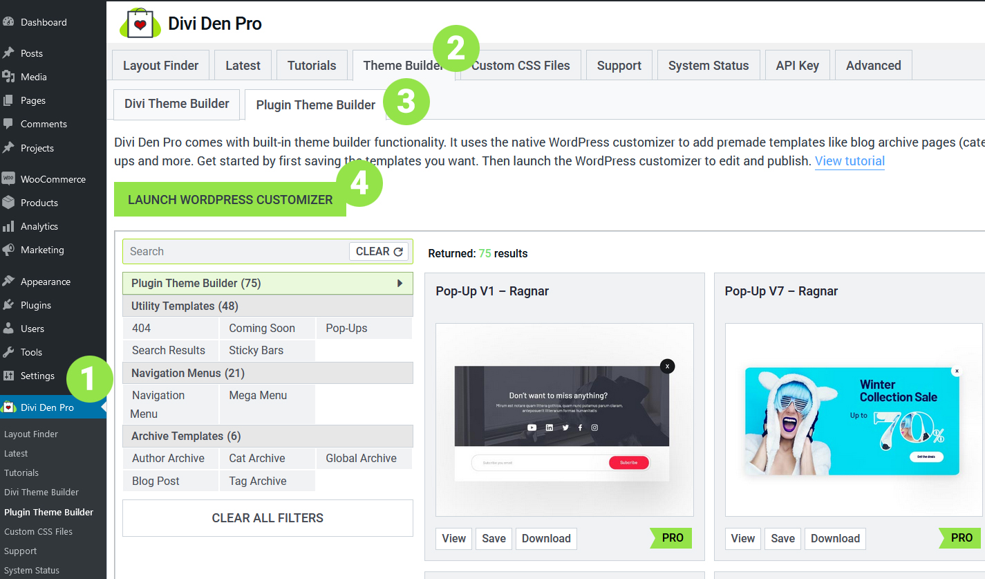This screenshot has width=985, height=579.
Task: Click the Media icon in sidebar
Action: [8, 77]
